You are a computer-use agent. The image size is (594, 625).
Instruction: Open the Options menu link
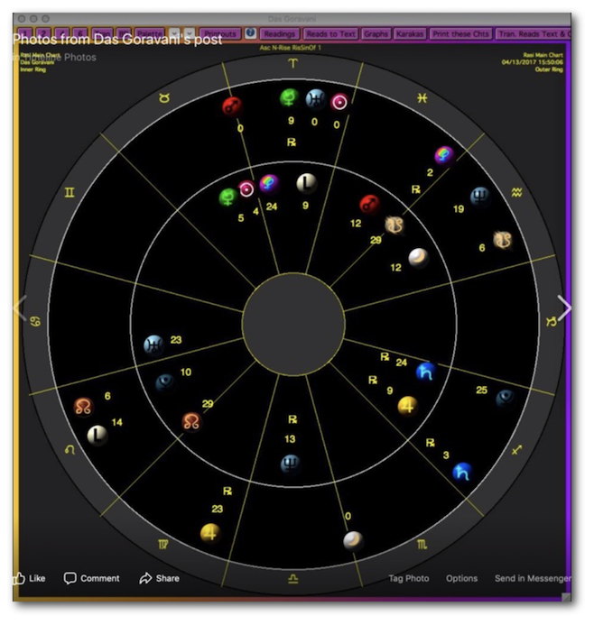point(461,578)
